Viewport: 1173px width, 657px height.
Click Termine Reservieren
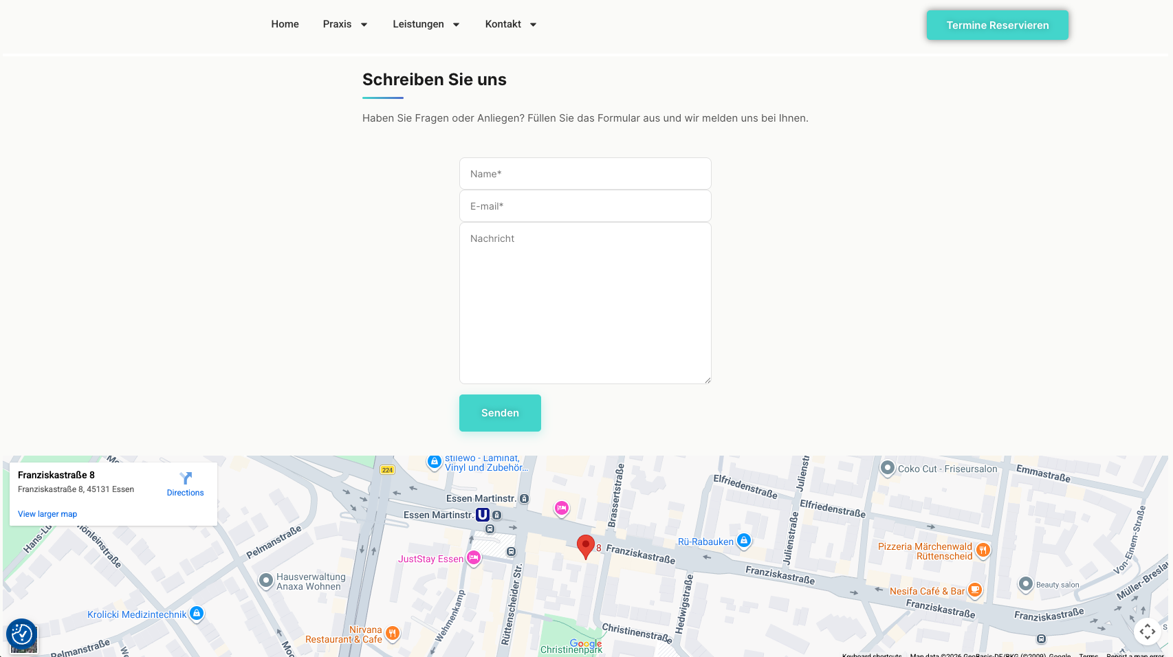coord(997,25)
